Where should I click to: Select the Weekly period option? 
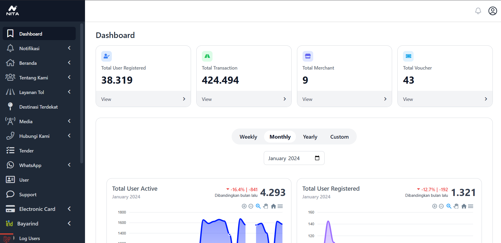coord(248,137)
